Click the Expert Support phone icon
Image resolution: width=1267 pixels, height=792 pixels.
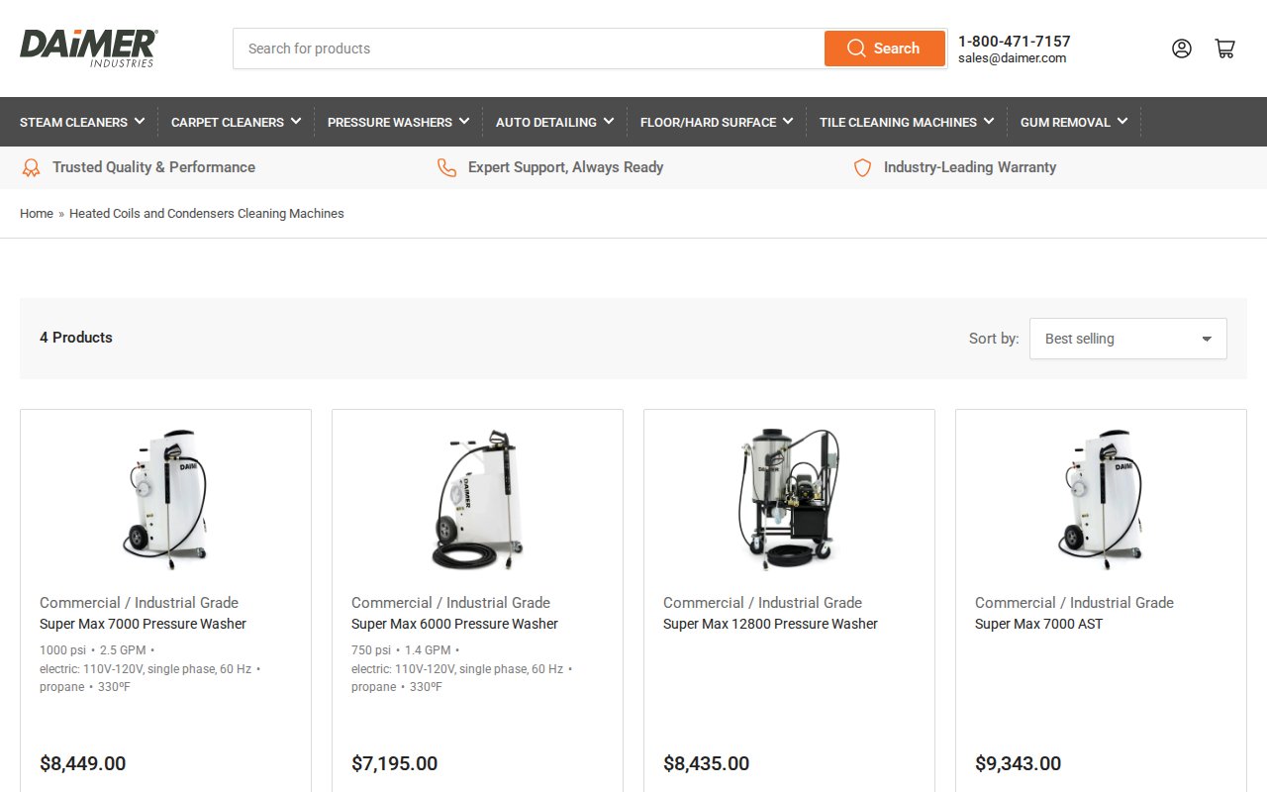pyautogui.click(x=446, y=168)
